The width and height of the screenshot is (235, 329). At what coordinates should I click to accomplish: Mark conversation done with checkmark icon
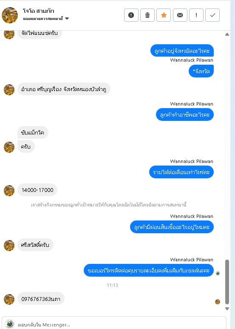(212, 15)
